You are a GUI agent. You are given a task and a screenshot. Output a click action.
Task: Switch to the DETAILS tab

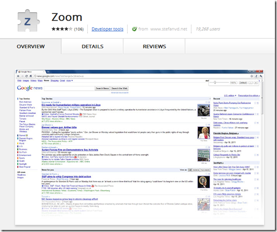coord(93,46)
